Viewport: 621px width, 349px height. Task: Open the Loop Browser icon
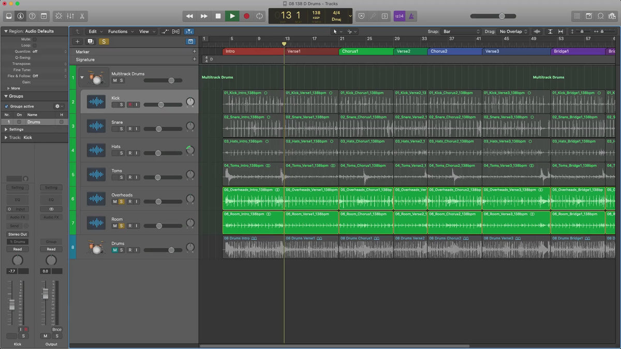point(600,16)
